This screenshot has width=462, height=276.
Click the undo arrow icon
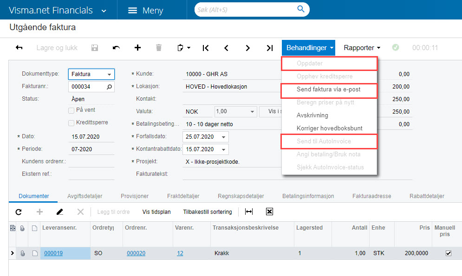[116, 48]
